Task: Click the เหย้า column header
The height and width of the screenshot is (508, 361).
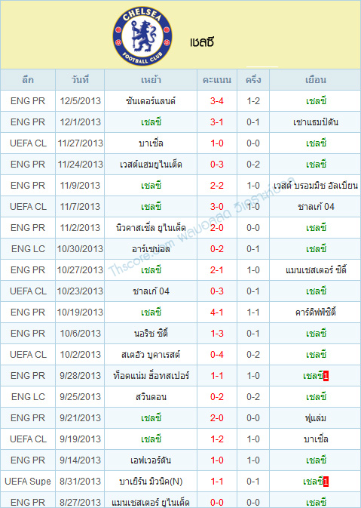Action: point(151,80)
